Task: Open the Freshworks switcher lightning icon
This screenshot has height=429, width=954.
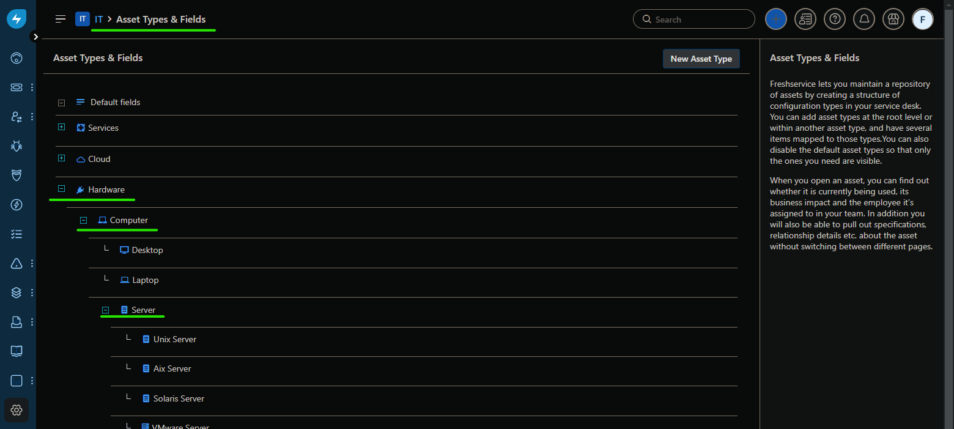Action: pyautogui.click(x=16, y=19)
